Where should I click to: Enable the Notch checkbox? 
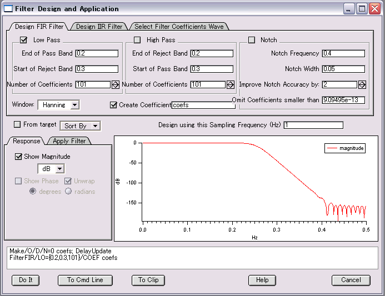tap(252, 40)
